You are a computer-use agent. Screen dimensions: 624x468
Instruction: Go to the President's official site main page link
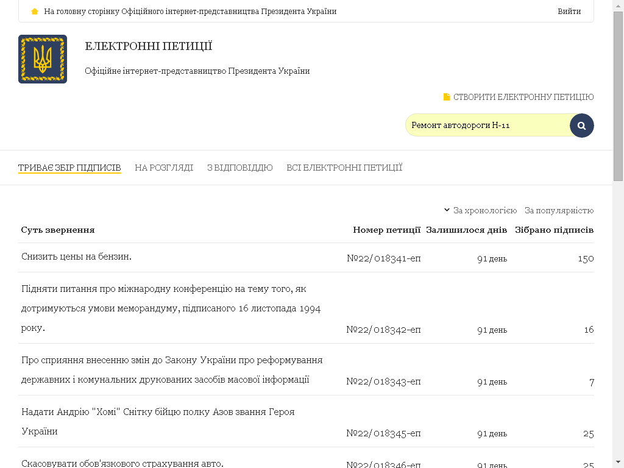click(x=190, y=12)
